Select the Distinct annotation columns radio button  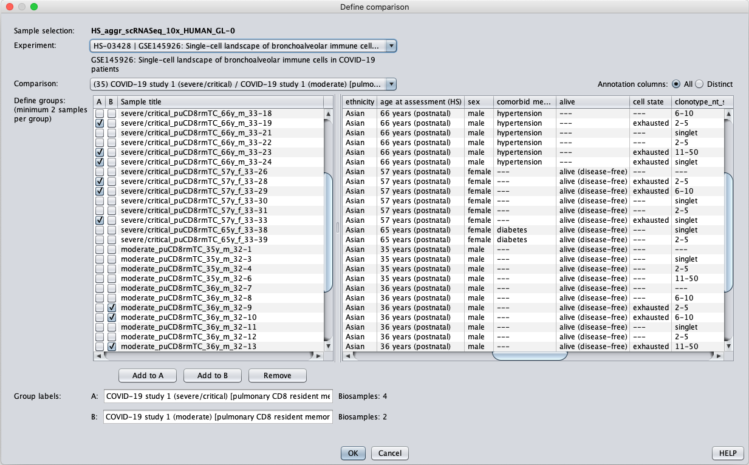[x=699, y=84]
